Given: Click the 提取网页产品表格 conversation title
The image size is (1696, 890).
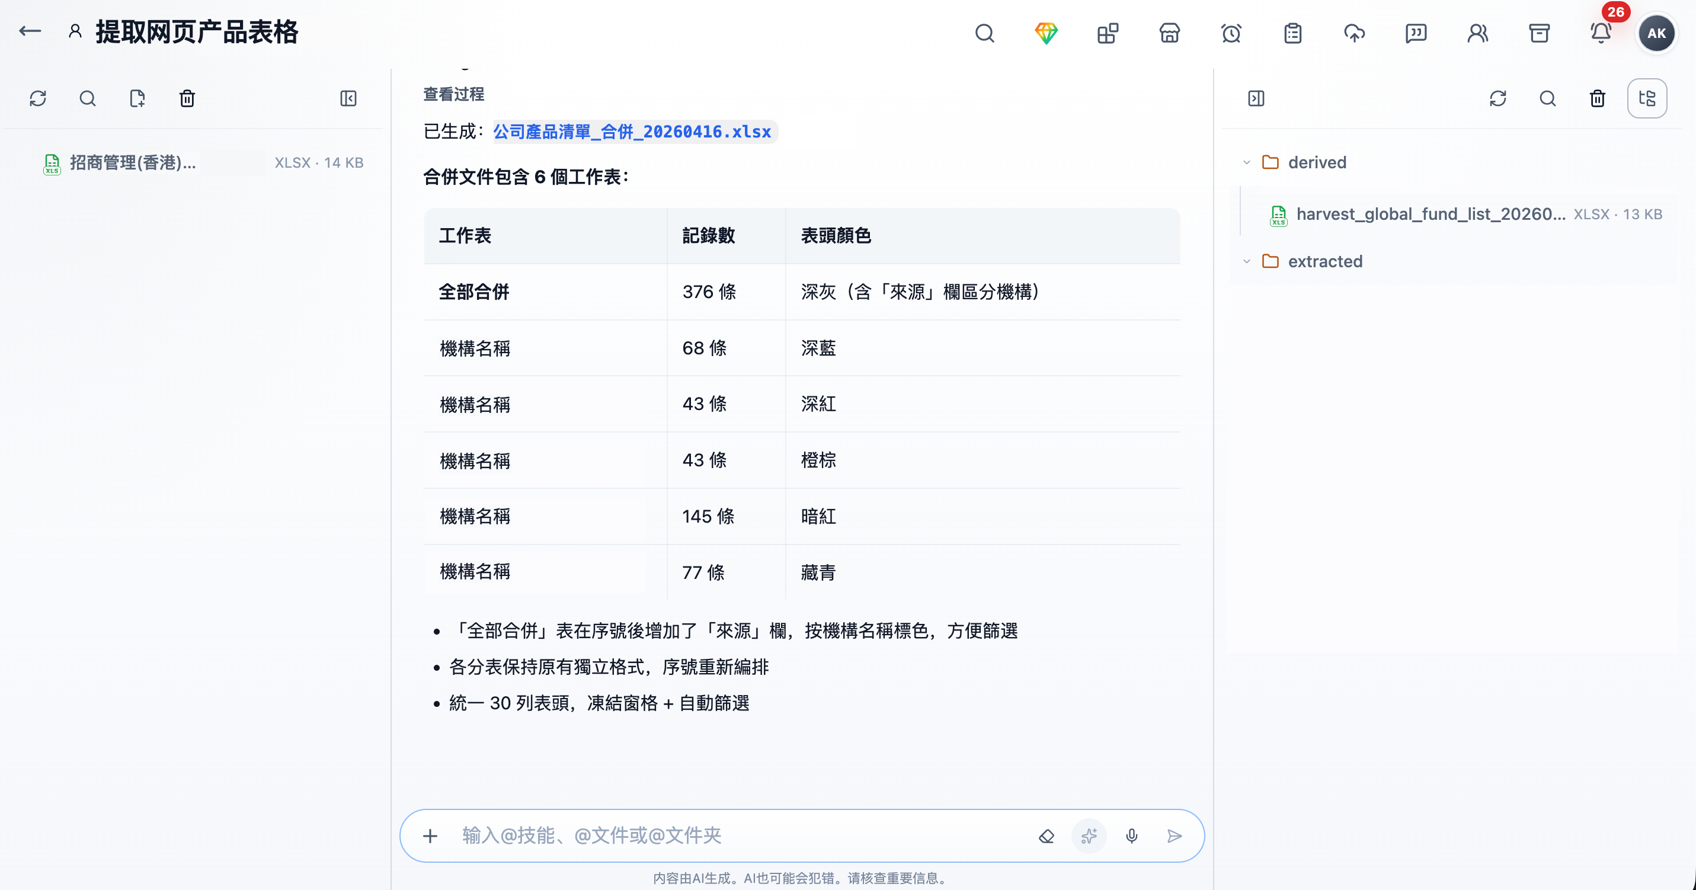Looking at the screenshot, I should [197, 31].
